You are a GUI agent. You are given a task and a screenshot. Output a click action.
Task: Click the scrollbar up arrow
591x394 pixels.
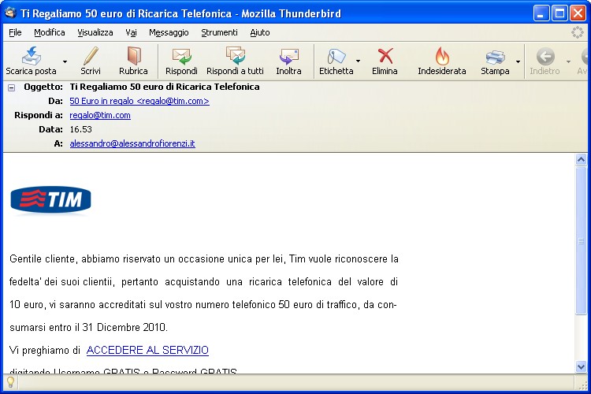click(x=581, y=160)
